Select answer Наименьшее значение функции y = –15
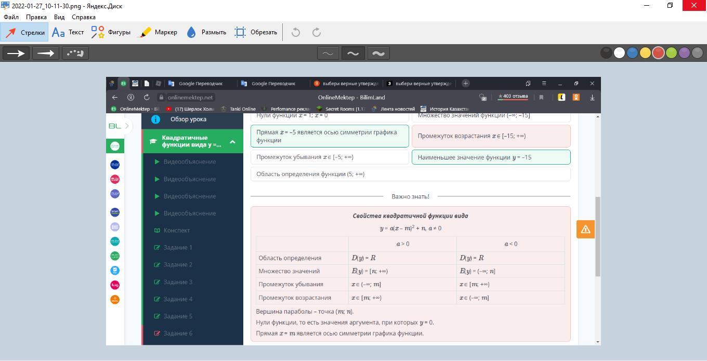Image resolution: width=707 pixels, height=361 pixels. coord(491,157)
